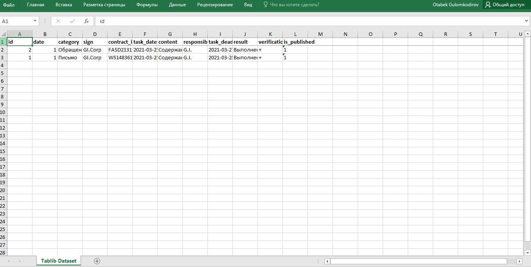The width and height of the screenshot is (531, 267).
Task: Click the Enter checkmark in formula bar
Action: (x=72, y=21)
